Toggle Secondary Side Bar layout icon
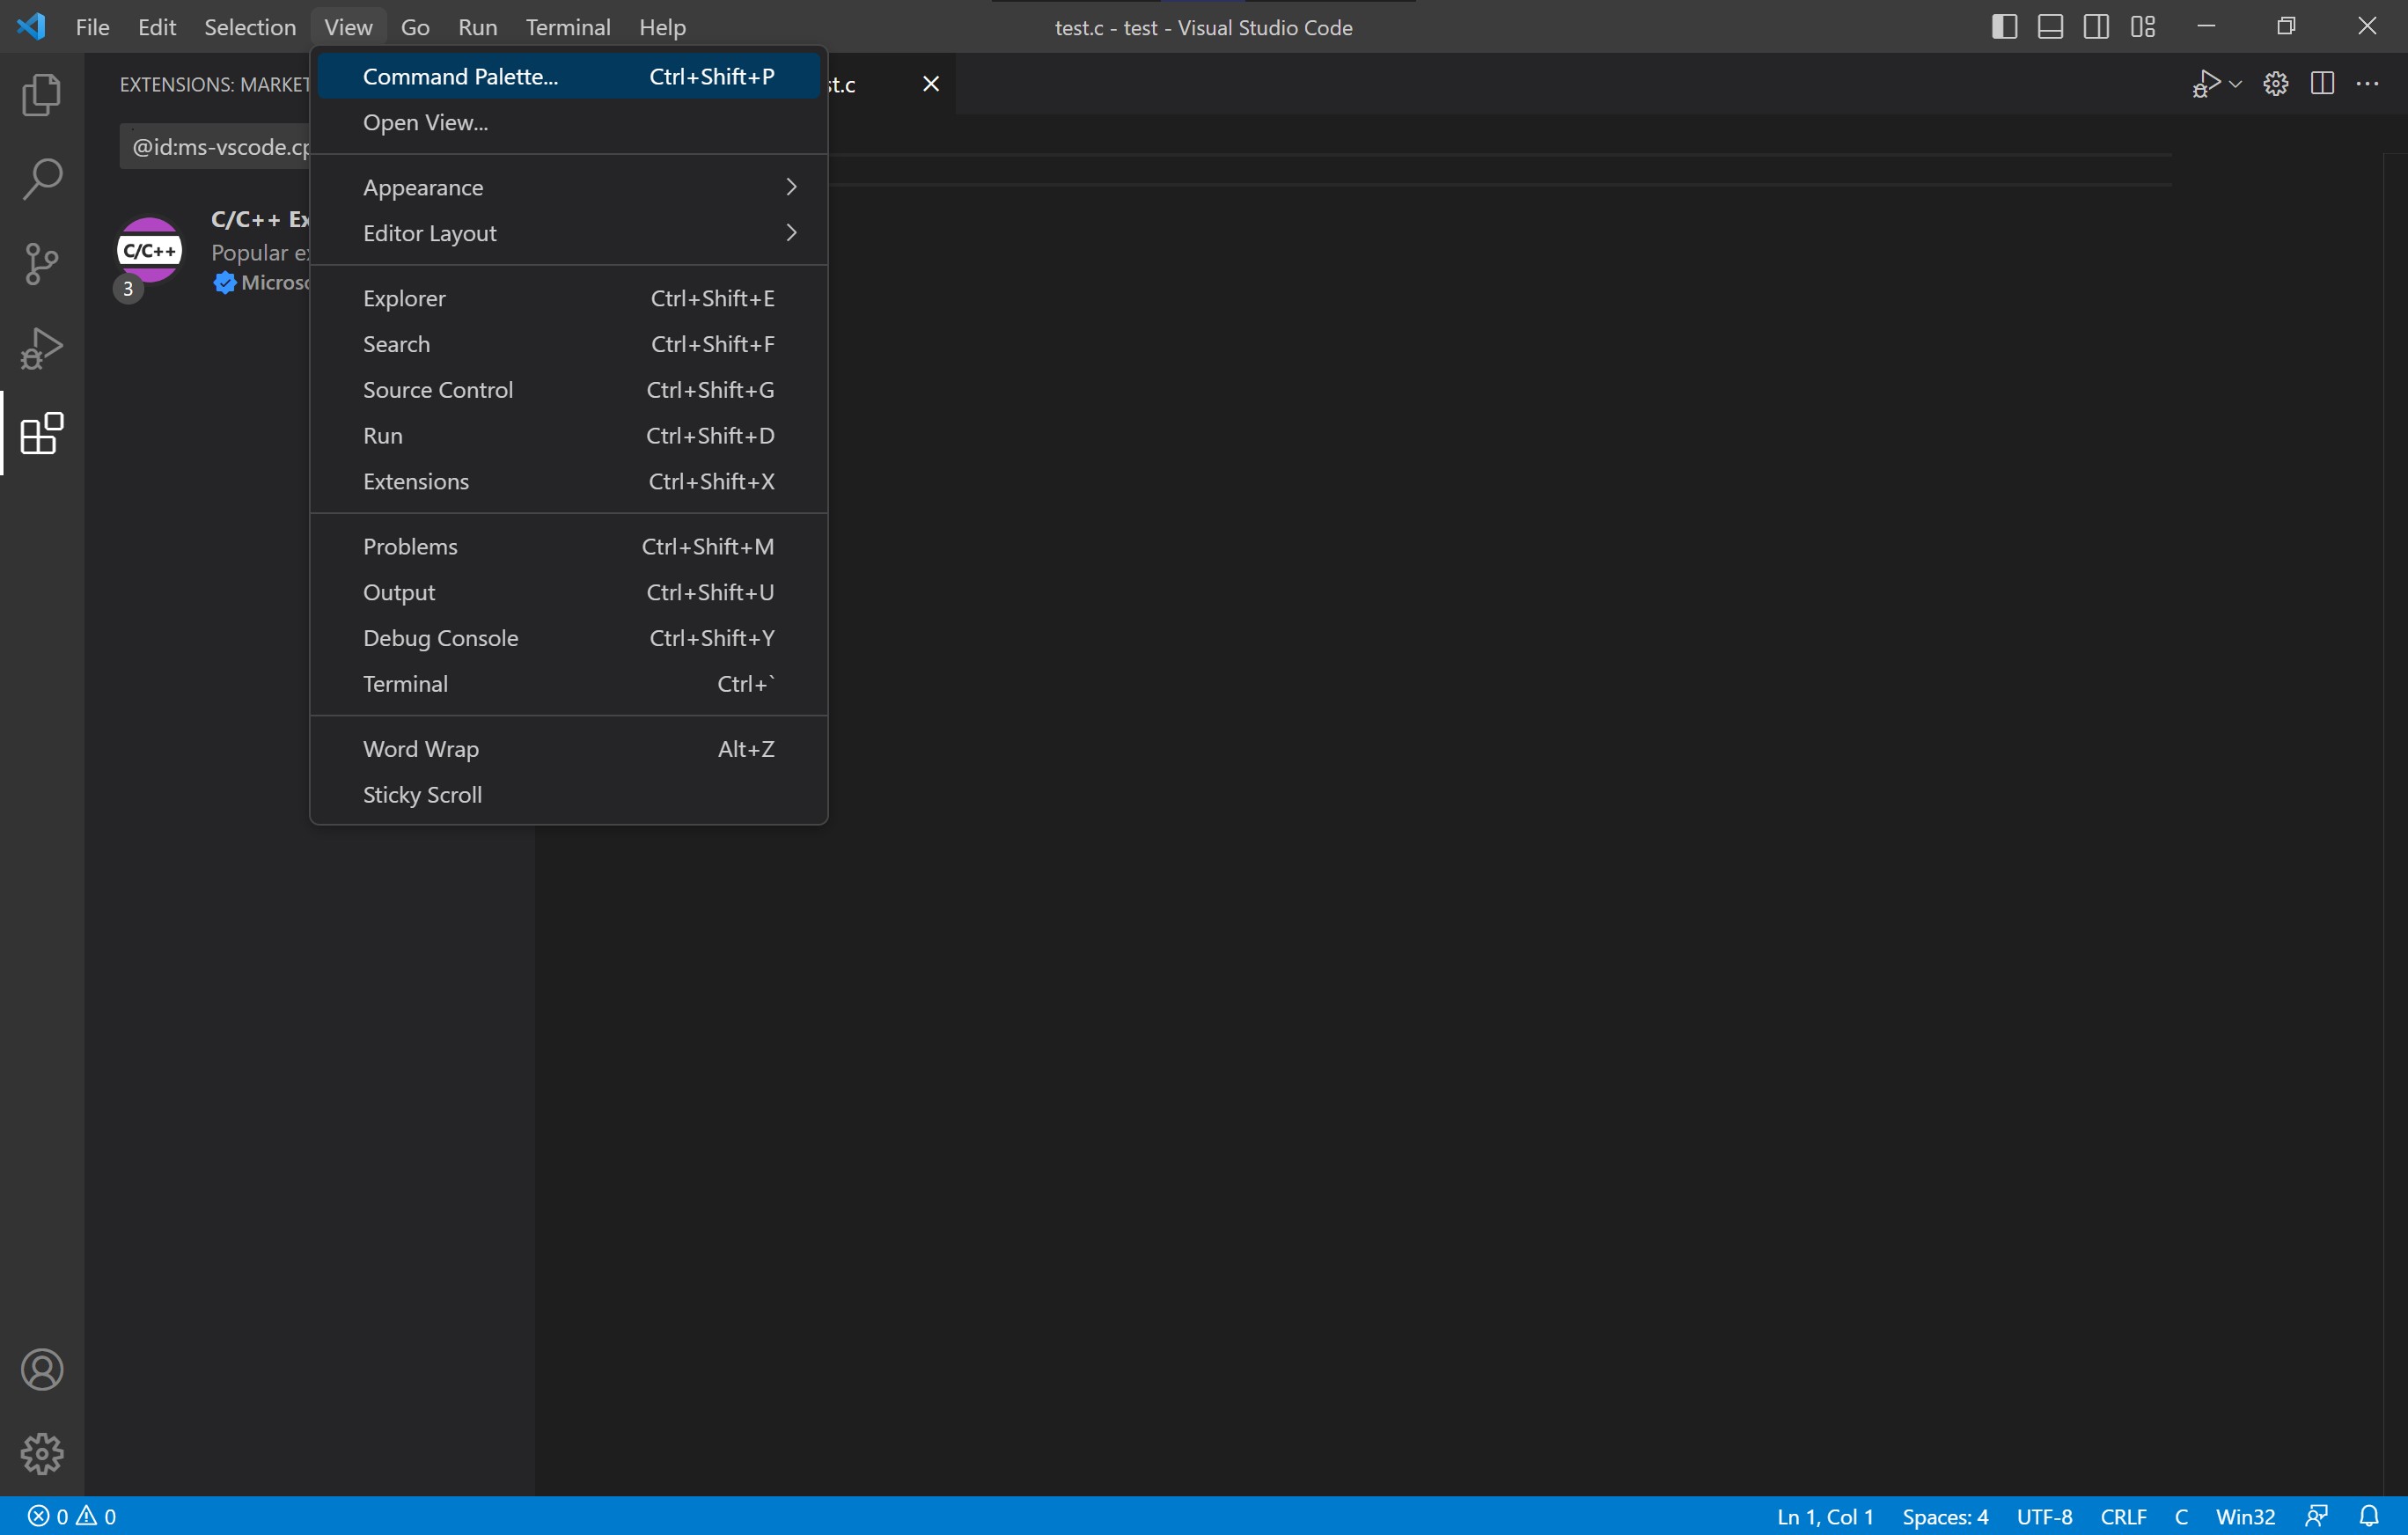Viewport: 2408px width, 1535px height. pos(2096,26)
